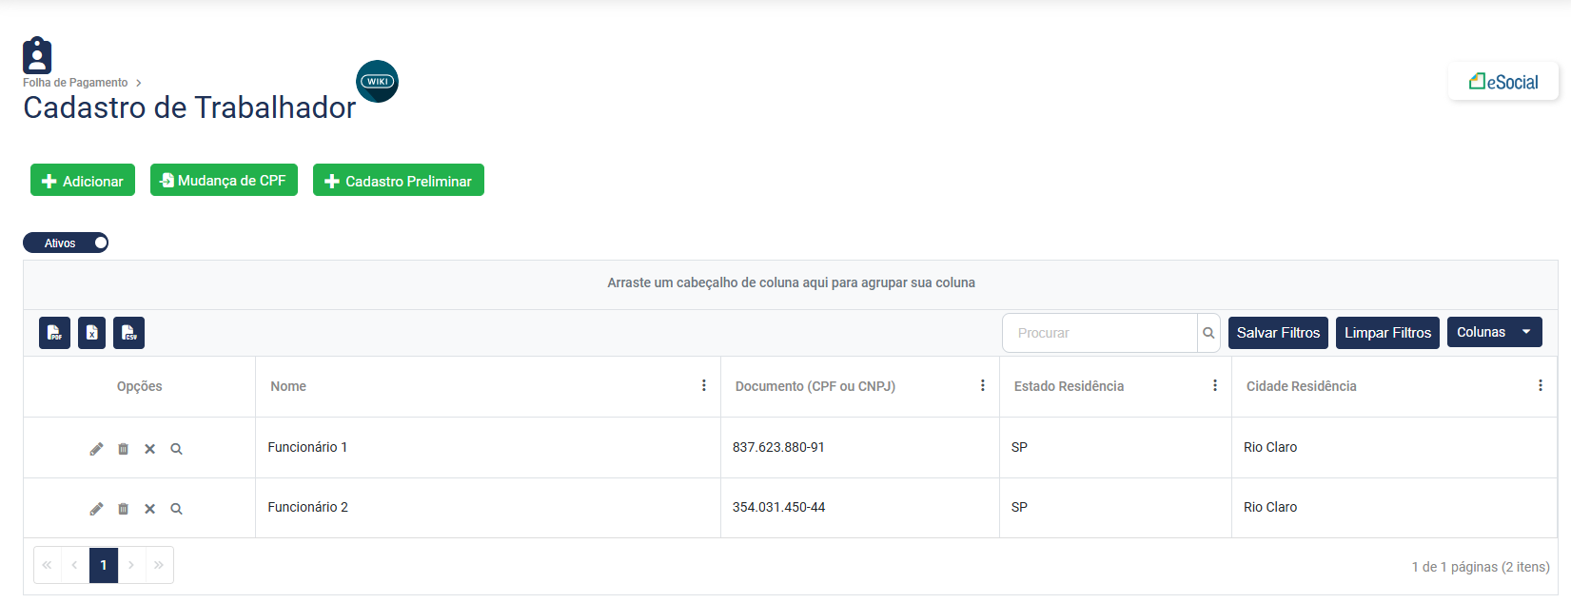
Task: Open the WIKI help badge
Action: click(x=378, y=82)
